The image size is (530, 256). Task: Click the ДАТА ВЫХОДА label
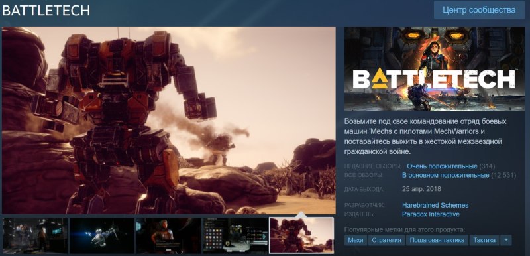point(364,190)
